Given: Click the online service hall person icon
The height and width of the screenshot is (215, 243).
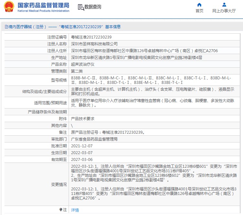Looking at the screenshot, I should 224,5.
